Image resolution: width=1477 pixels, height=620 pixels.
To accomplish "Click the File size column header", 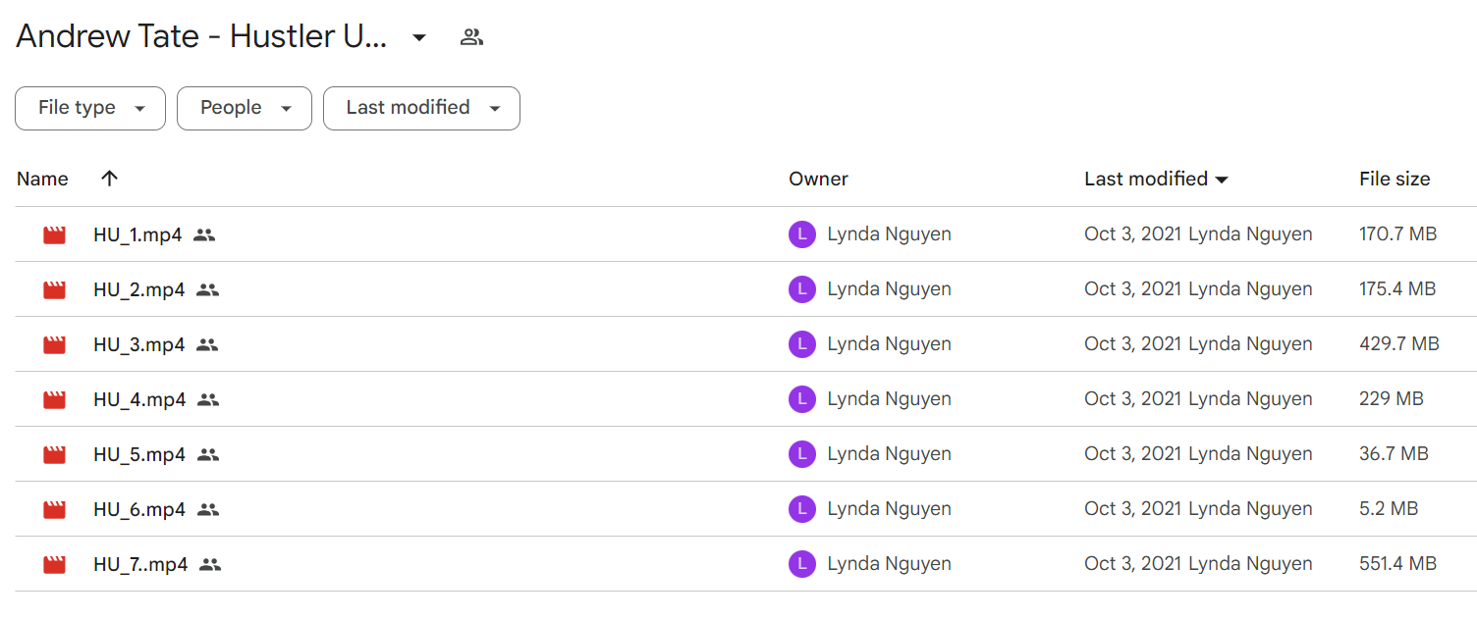I will click(x=1395, y=179).
